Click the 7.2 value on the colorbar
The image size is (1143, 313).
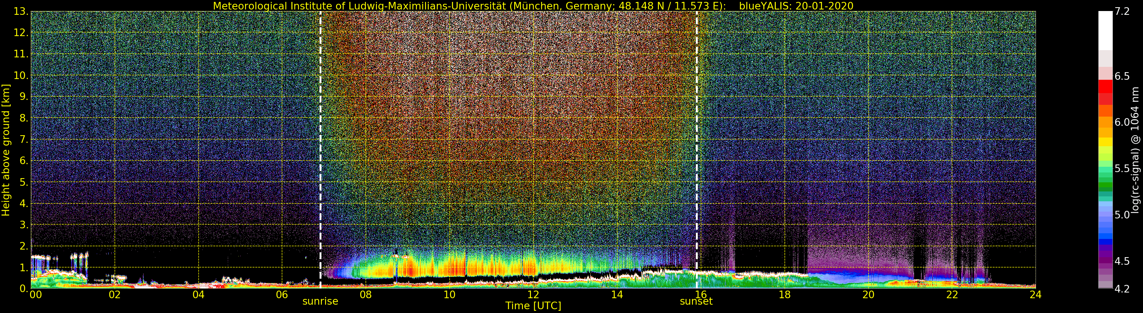coord(1122,11)
